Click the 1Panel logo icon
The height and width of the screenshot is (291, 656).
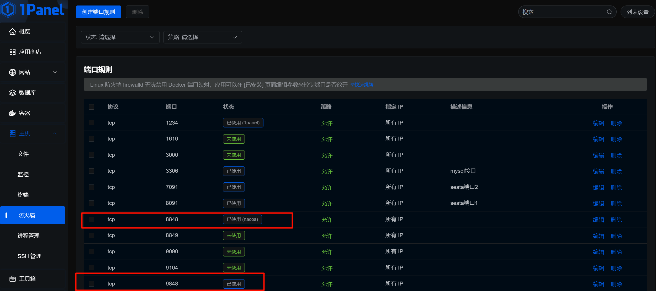8,9
